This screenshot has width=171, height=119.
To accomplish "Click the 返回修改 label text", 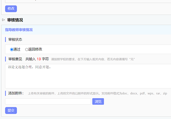I will [x=35, y=49].
